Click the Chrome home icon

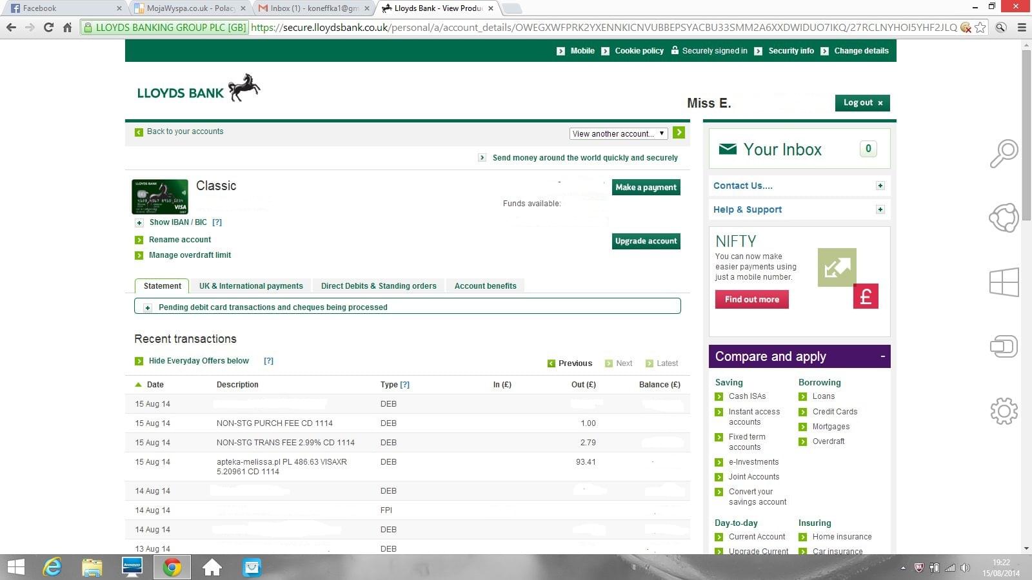67,27
